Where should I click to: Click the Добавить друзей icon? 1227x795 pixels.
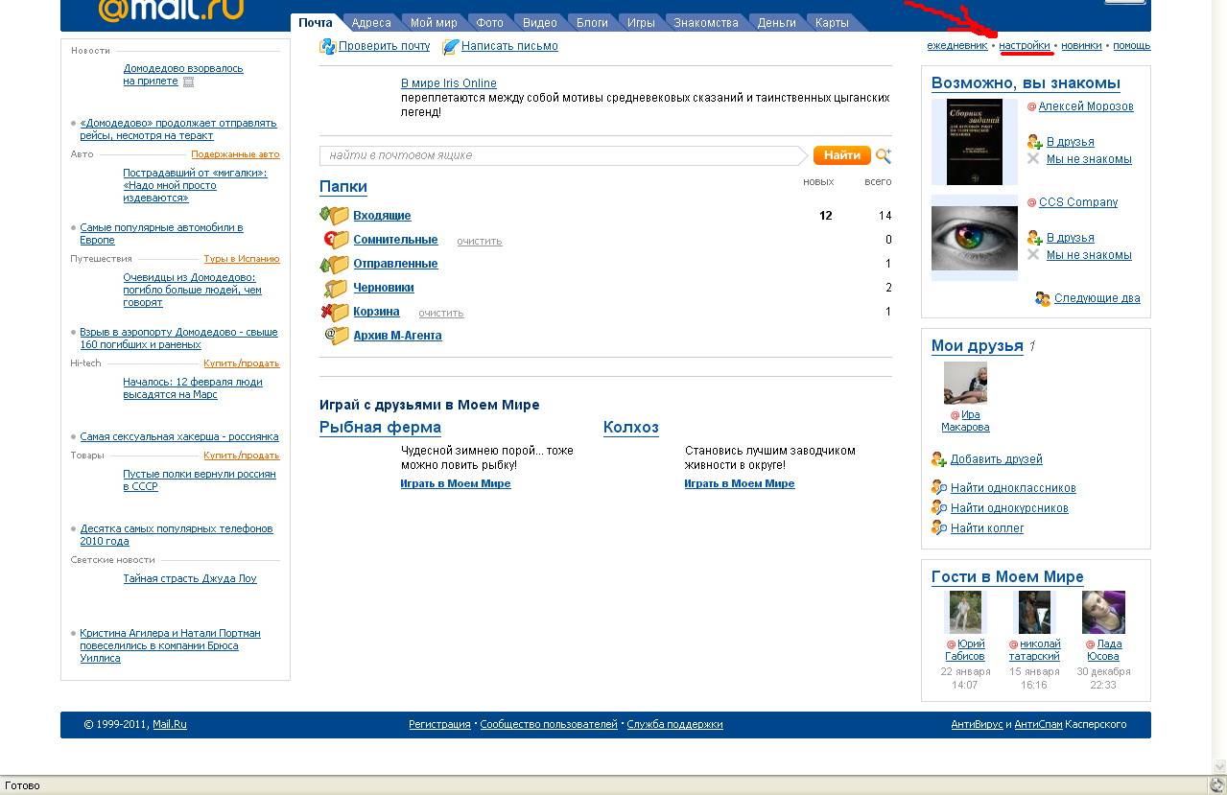tap(939, 459)
